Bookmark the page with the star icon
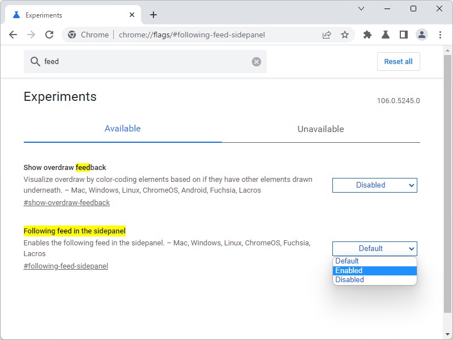The width and height of the screenshot is (453, 340). (x=345, y=35)
